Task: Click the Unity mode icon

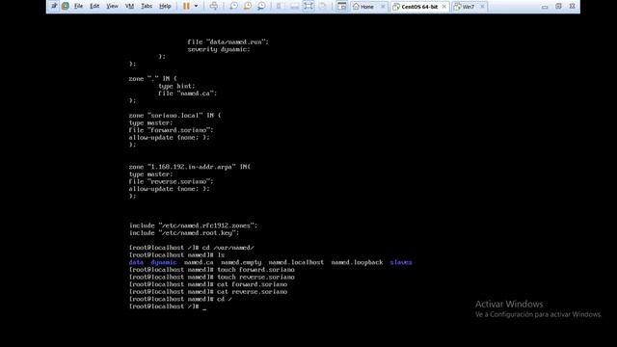Action: tap(323, 7)
